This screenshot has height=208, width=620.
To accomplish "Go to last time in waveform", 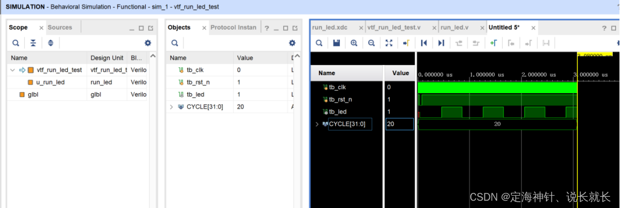I will click(x=441, y=43).
